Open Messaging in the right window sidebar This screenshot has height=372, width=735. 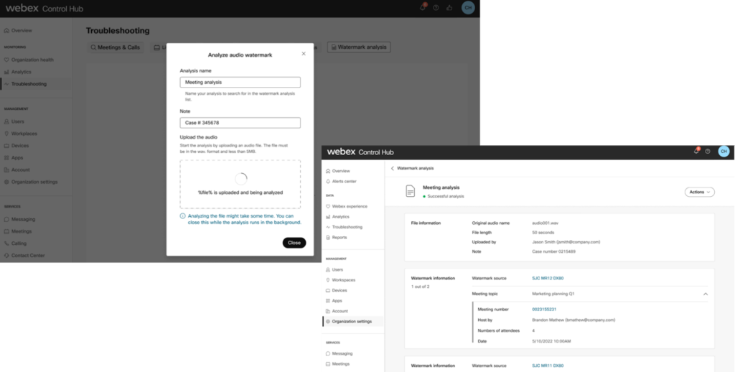pyautogui.click(x=339, y=354)
